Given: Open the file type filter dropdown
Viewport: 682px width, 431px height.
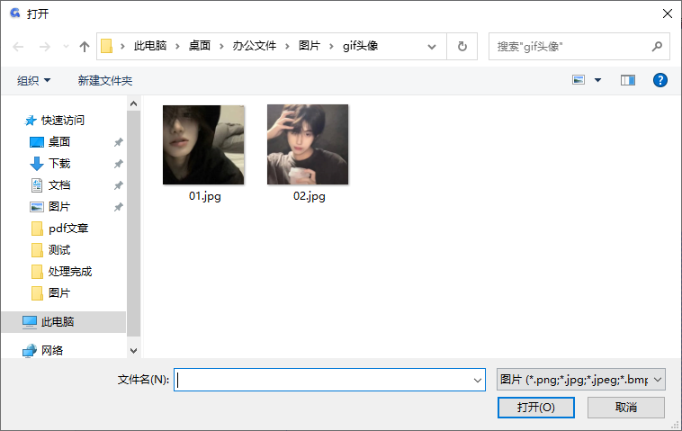Looking at the screenshot, I should click(x=580, y=381).
